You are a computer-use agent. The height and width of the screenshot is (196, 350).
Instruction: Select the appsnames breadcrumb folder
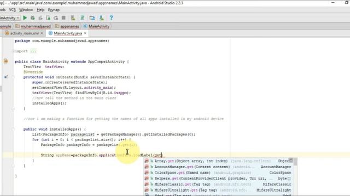click(67, 26)
